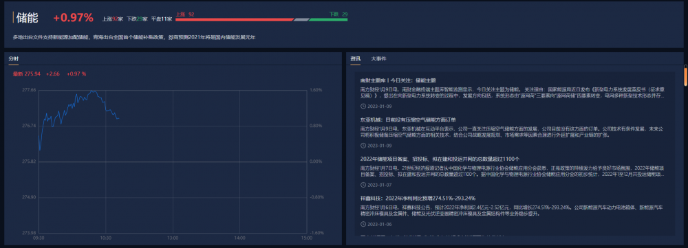Click the 0.80% right axis label
The width and height of the screenshot is (688, 248).
(316, 126)
